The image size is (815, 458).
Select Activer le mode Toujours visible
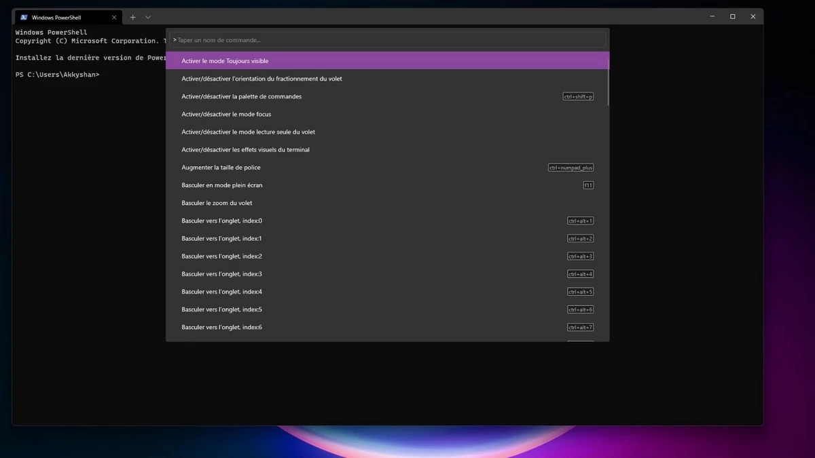tap(387, 61)
